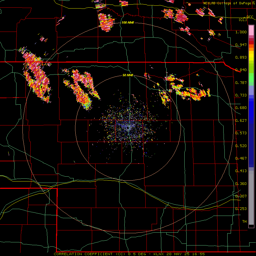The height and width of the screenshot is (256, 256).
Task: Click the DCC label above the color scale
Action: [x=250, y=17]
